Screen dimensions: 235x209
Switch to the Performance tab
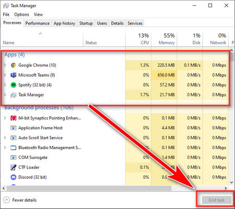tap(38, 23)
